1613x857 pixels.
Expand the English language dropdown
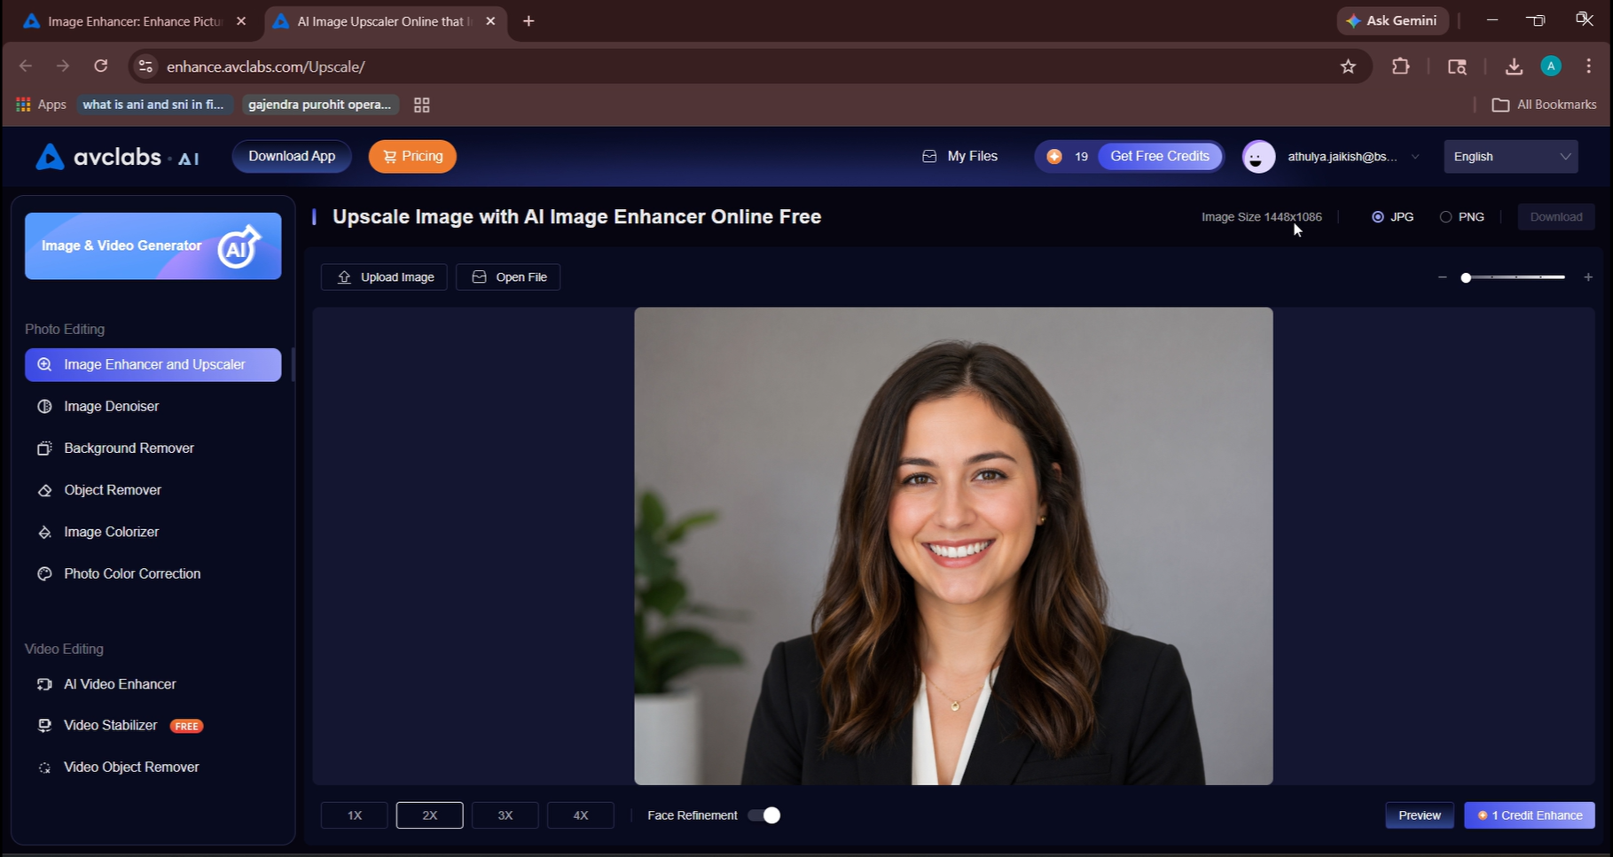1511,157
